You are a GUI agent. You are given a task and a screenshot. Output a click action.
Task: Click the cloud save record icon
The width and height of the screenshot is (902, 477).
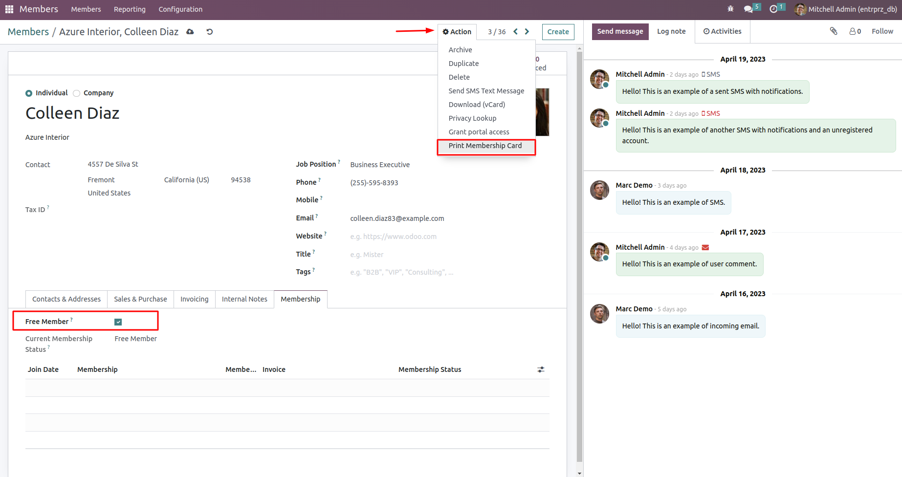pyautogui.click(x=190, y=32)
